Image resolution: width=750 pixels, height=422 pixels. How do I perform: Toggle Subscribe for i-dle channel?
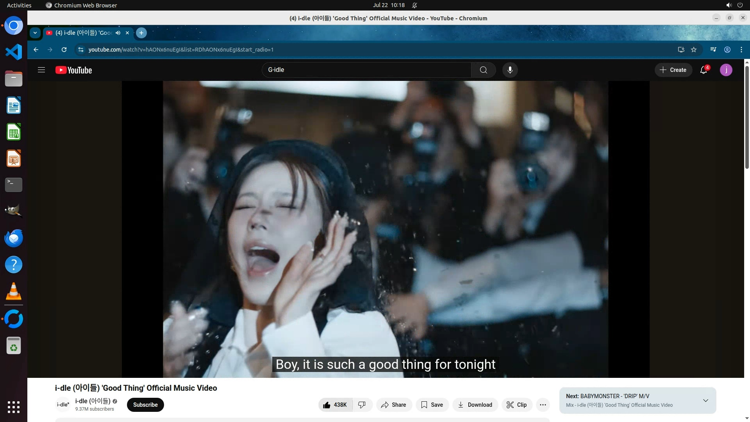click(x=145, y=405)
